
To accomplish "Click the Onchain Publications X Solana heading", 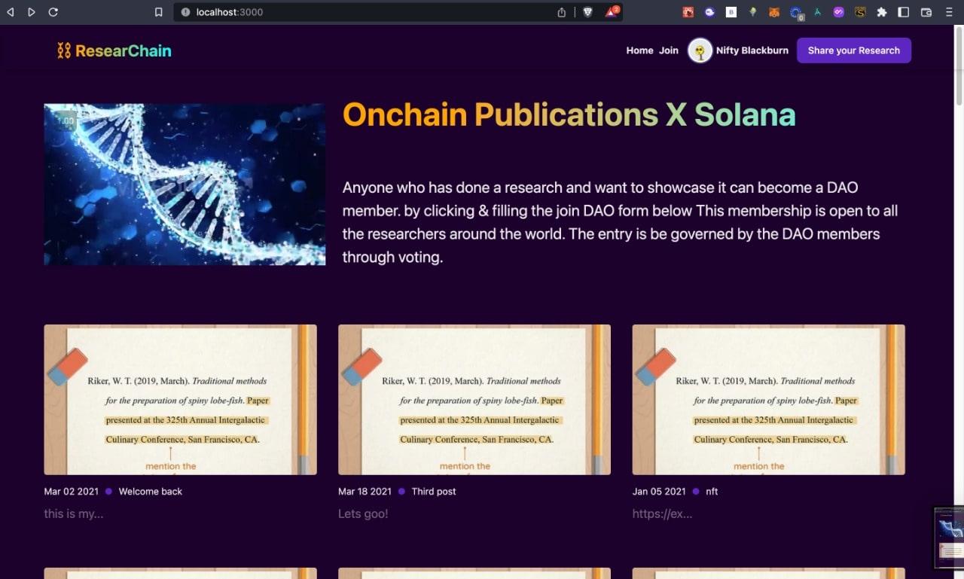I will pyautogui.click(x=569, y=114).
